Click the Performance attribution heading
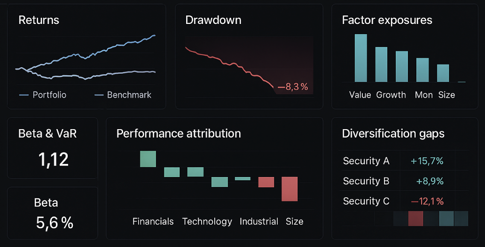The image size is (485, 247). point(179,133)
